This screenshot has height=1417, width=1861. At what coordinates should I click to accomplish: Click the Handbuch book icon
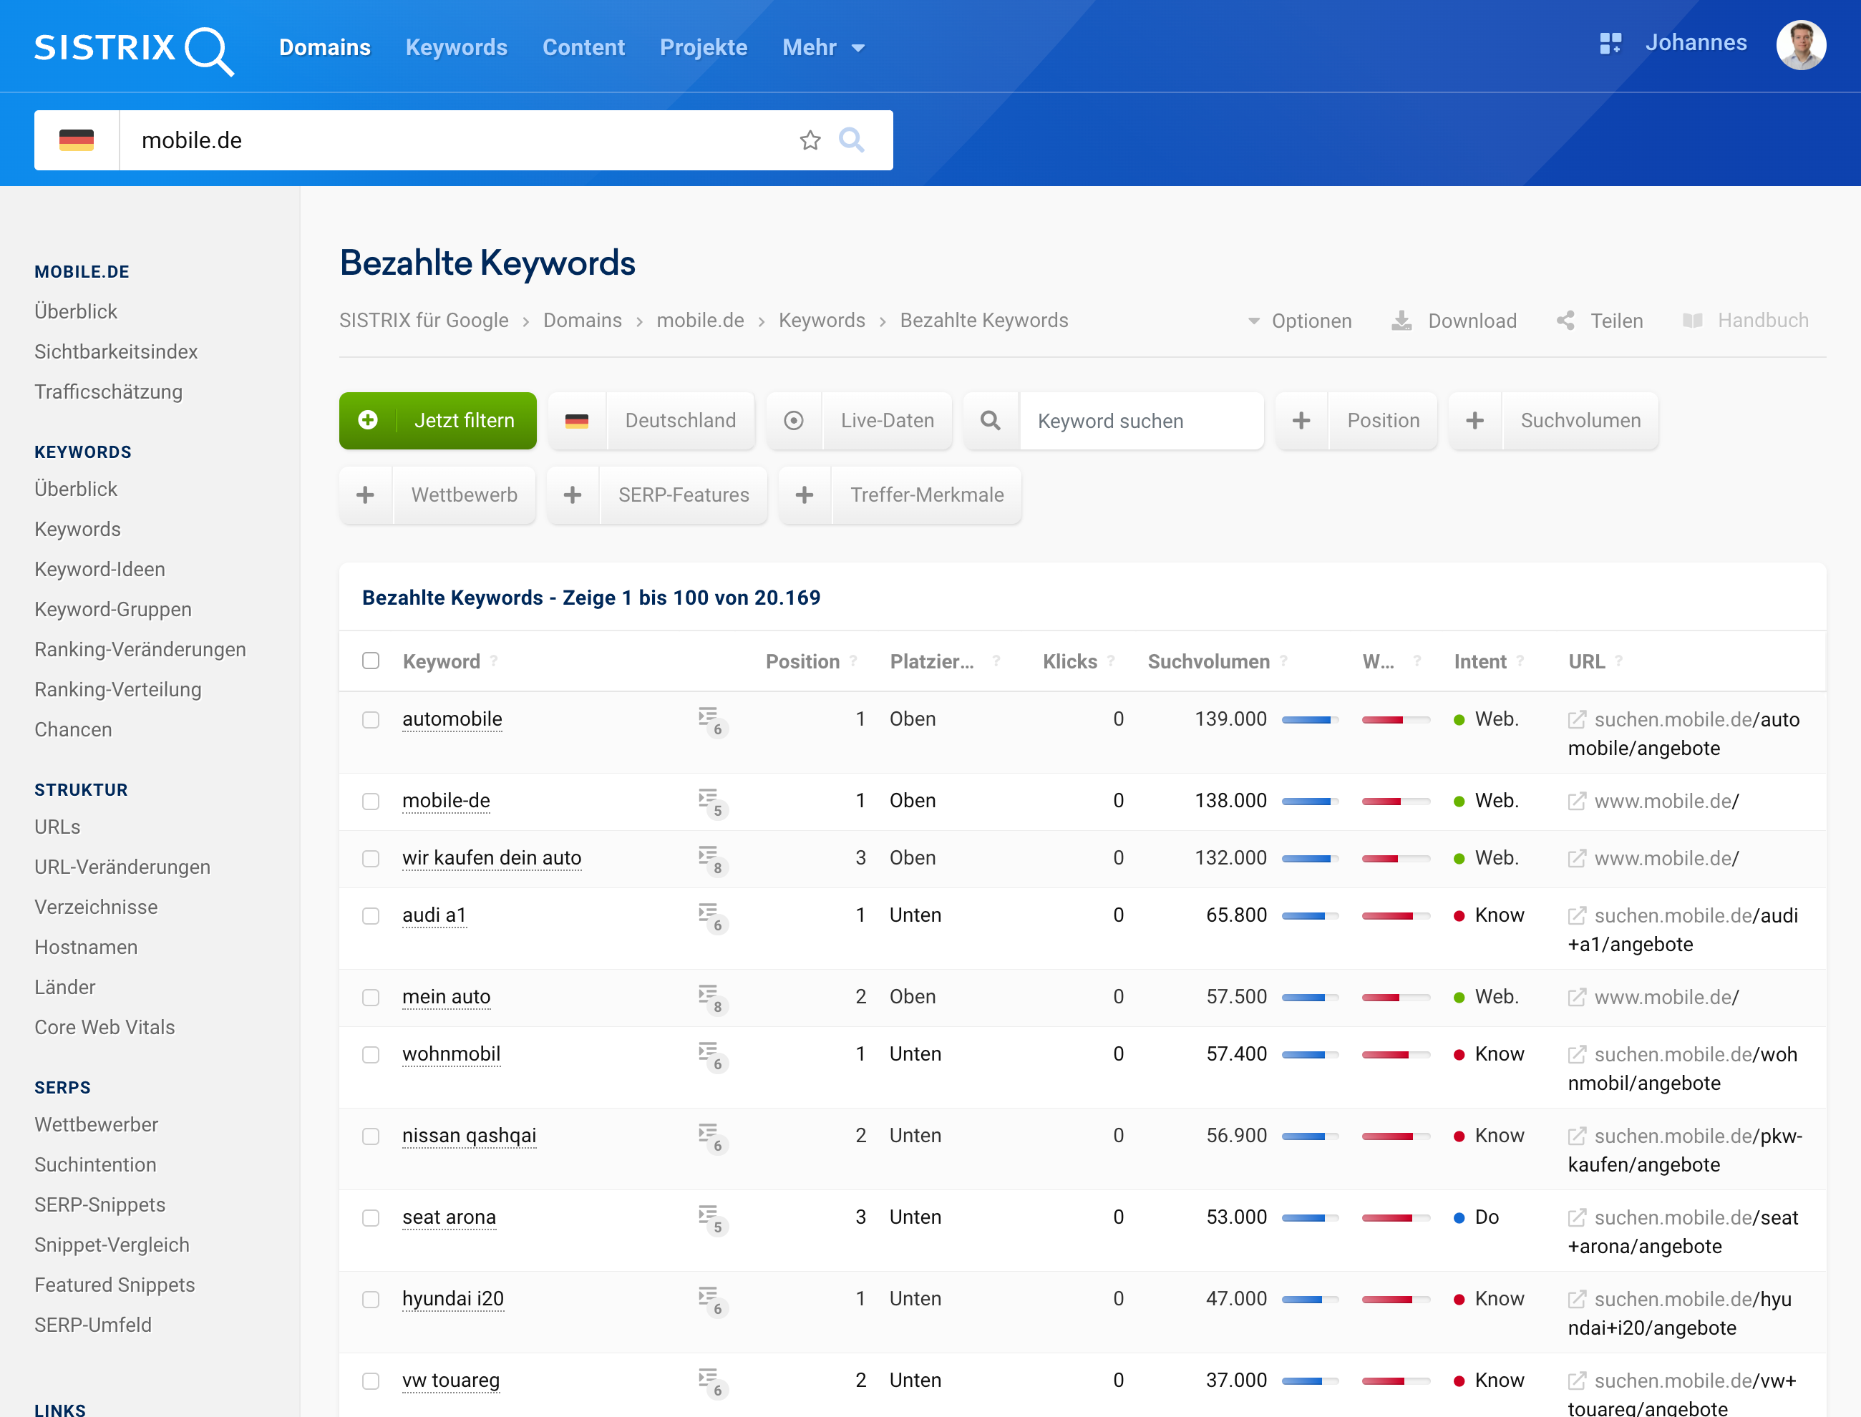click(x=1692, y=321)
